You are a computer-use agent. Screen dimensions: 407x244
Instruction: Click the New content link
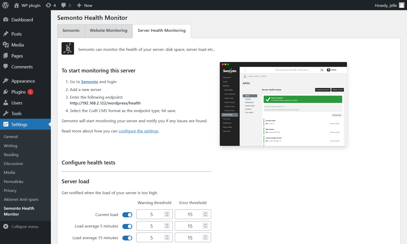[88, 5]
